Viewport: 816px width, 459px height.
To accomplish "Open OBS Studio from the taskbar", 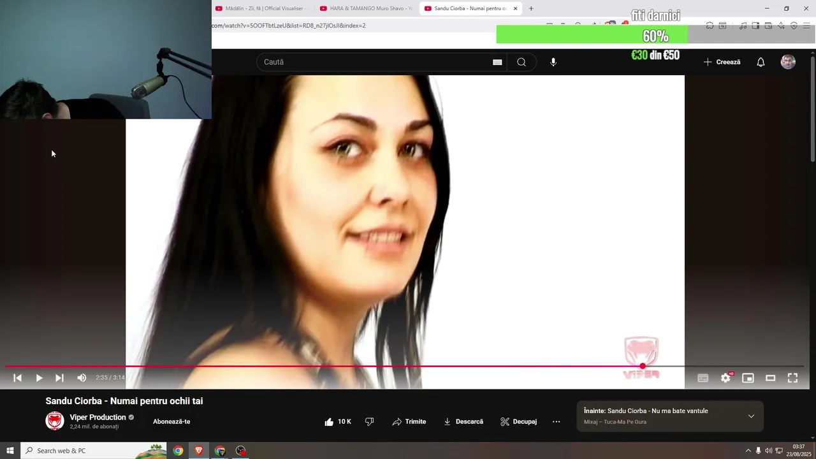I will [240, 451].
